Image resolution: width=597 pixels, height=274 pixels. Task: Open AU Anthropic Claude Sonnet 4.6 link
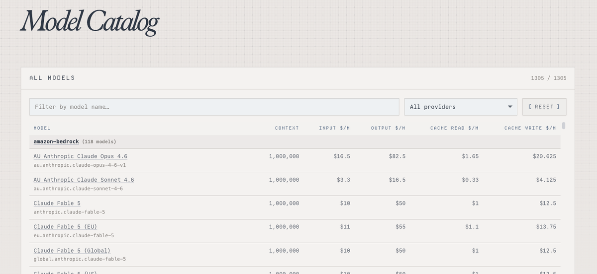(84, 180)
